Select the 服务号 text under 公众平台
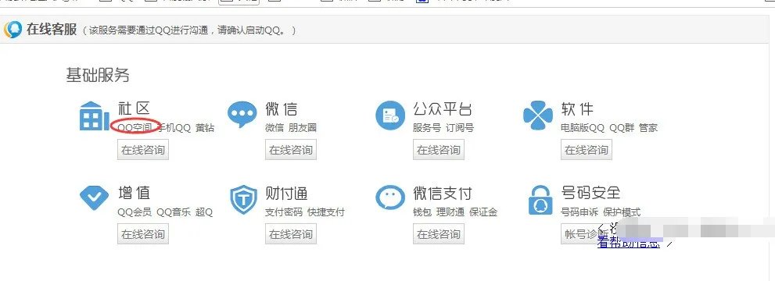 coord(426,128)
